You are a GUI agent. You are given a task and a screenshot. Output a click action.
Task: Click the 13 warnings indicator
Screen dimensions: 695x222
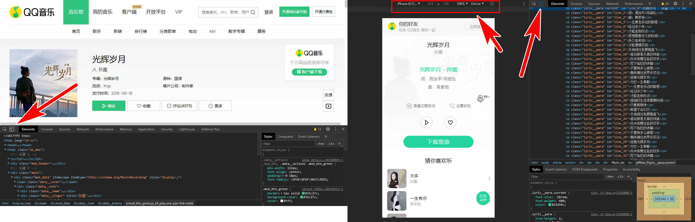317,129
